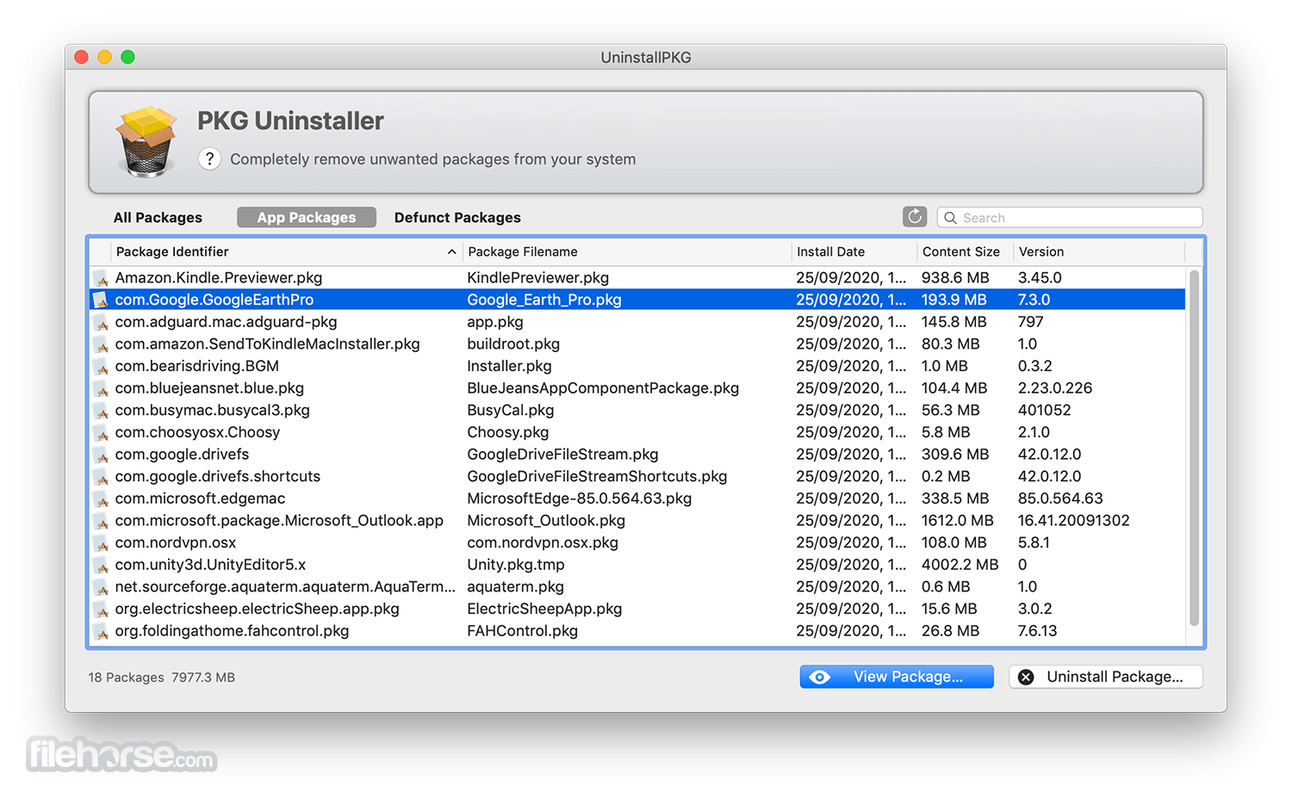Image resolution: width=1292 pixels, height=798 pixels.
Task: Click the question mark help icon
Action: coord(209,159)
